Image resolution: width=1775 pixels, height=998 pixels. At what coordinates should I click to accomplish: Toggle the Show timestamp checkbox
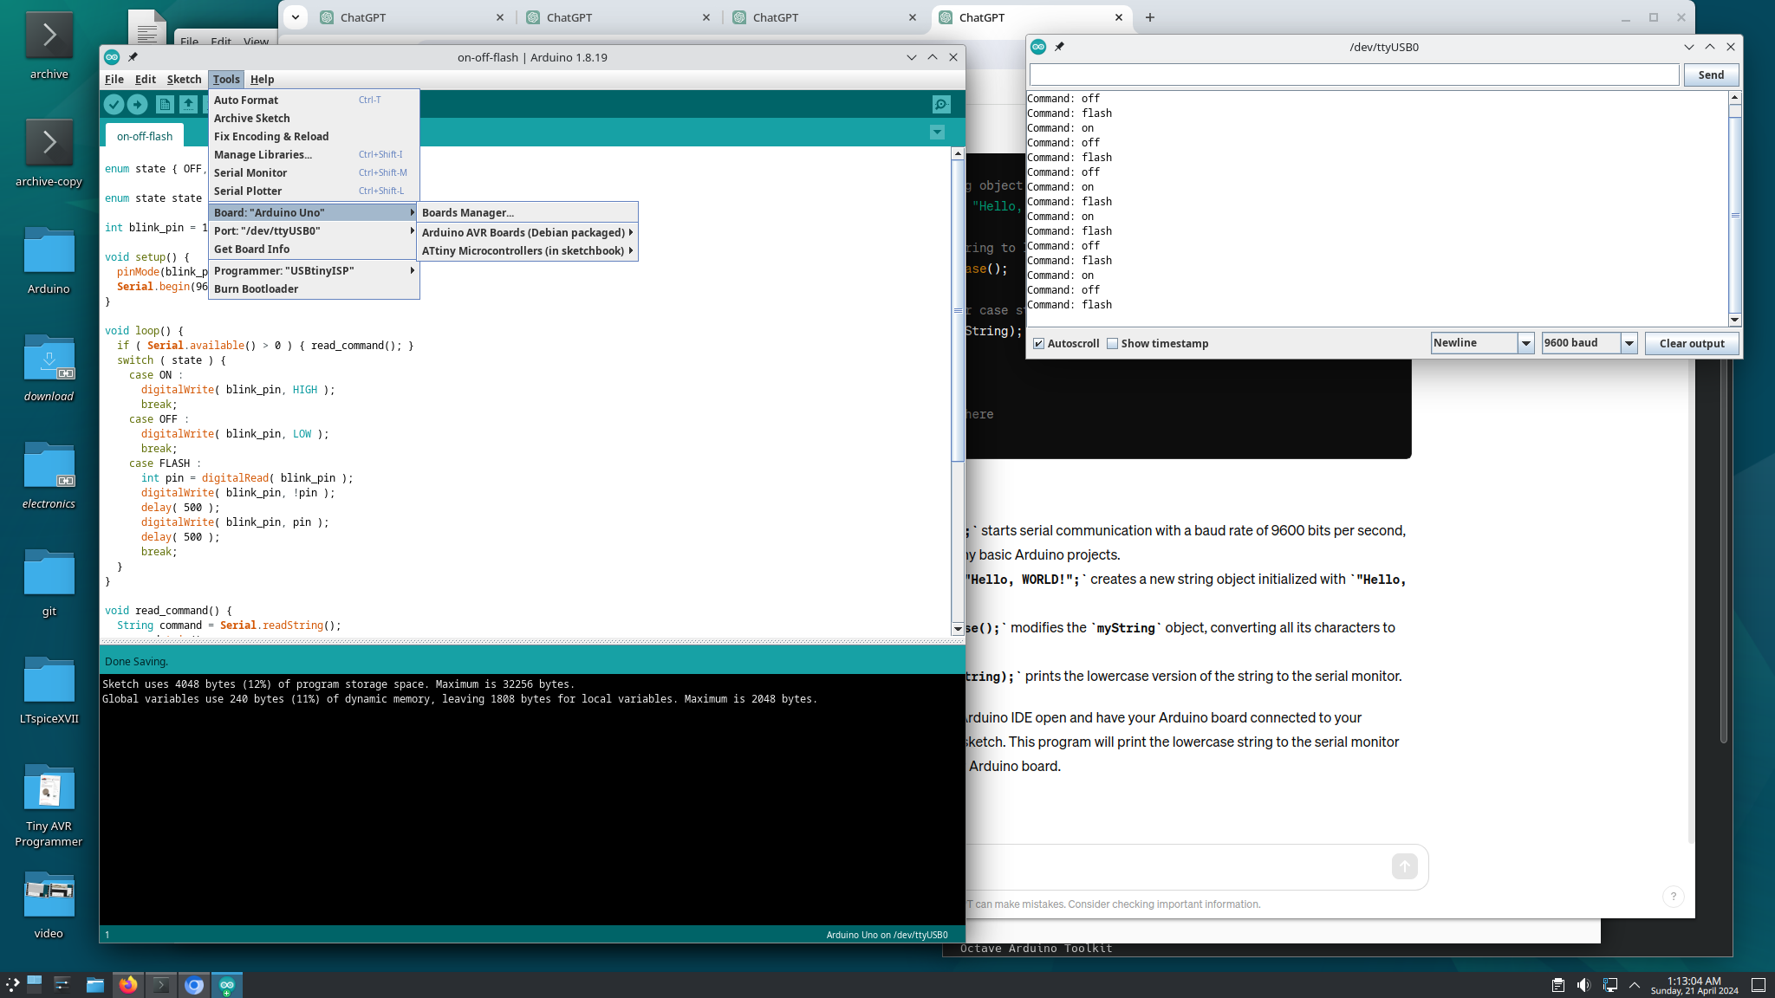(1112, 344)
